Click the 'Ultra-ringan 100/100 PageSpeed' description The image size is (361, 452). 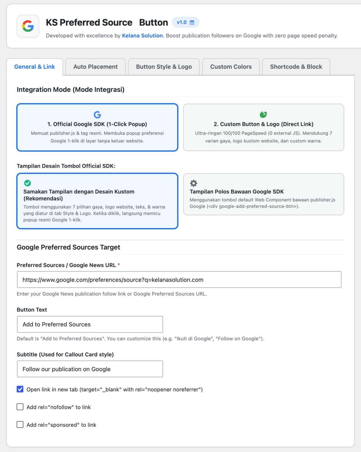[x=264, y=137]
